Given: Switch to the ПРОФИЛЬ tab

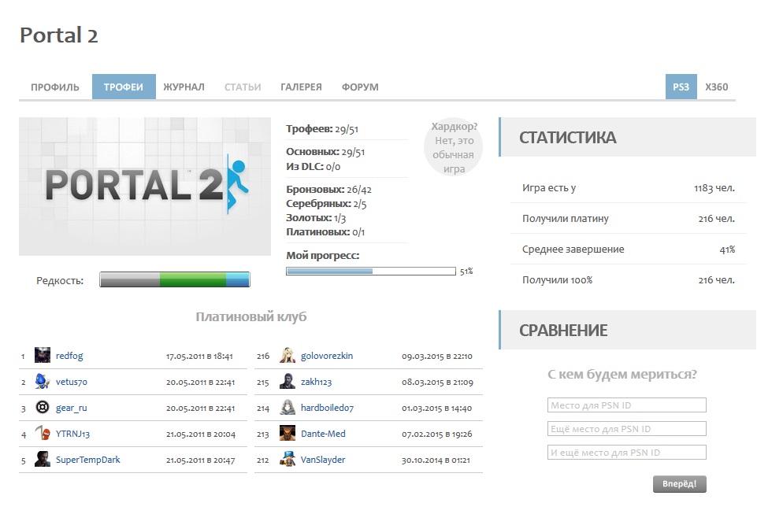Looking at the screenshot, I should tap(55, 87).
